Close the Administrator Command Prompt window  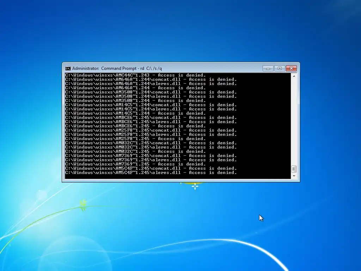(291, 68)
